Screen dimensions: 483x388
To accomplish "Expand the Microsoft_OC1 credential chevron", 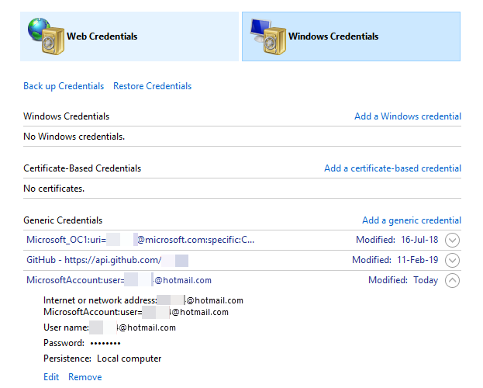I will [x=452, y=241].
